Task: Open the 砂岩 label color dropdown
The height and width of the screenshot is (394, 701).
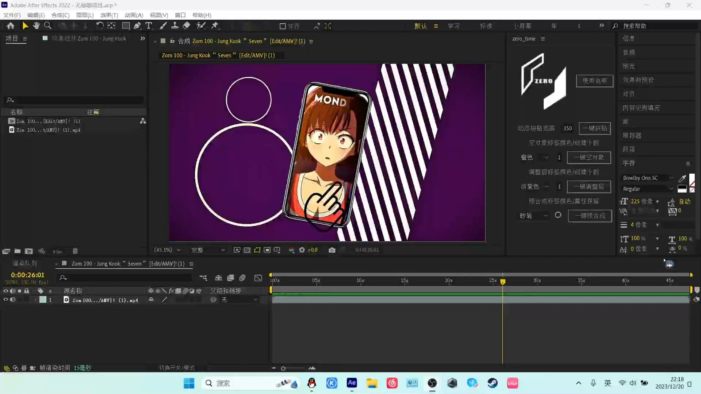Action: point(534,216)
